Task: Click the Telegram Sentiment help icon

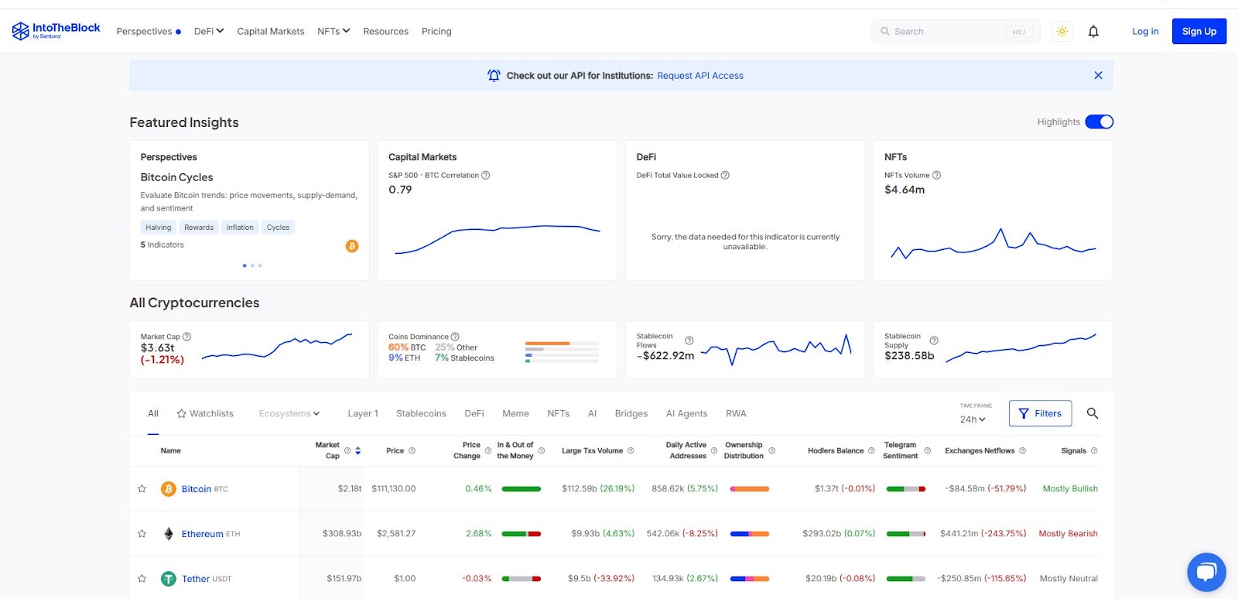Action: [927, 450]
